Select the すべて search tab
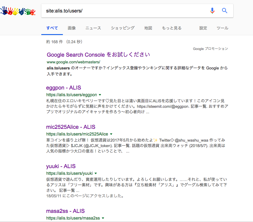 pos(52,28)
